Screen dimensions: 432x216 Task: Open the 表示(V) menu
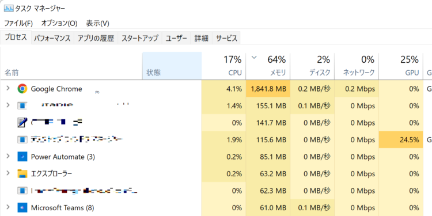click(x=97, y=24)
